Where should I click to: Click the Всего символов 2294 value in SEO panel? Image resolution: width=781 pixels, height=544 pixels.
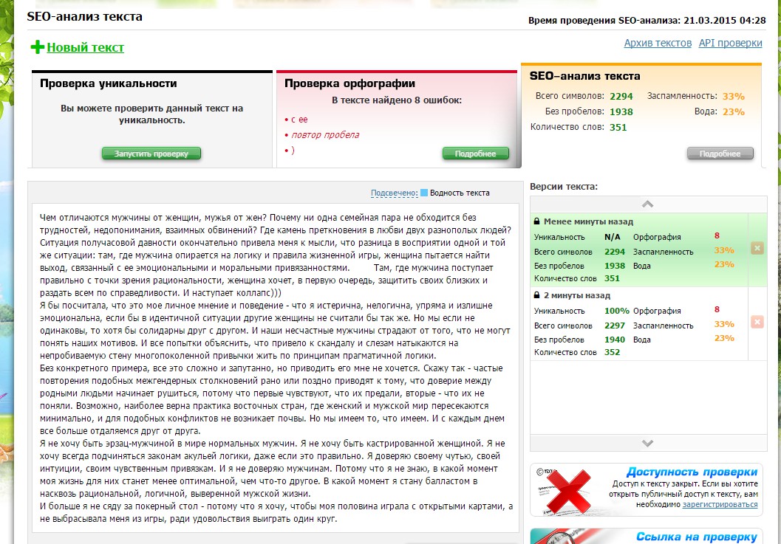tap(621, 96)
